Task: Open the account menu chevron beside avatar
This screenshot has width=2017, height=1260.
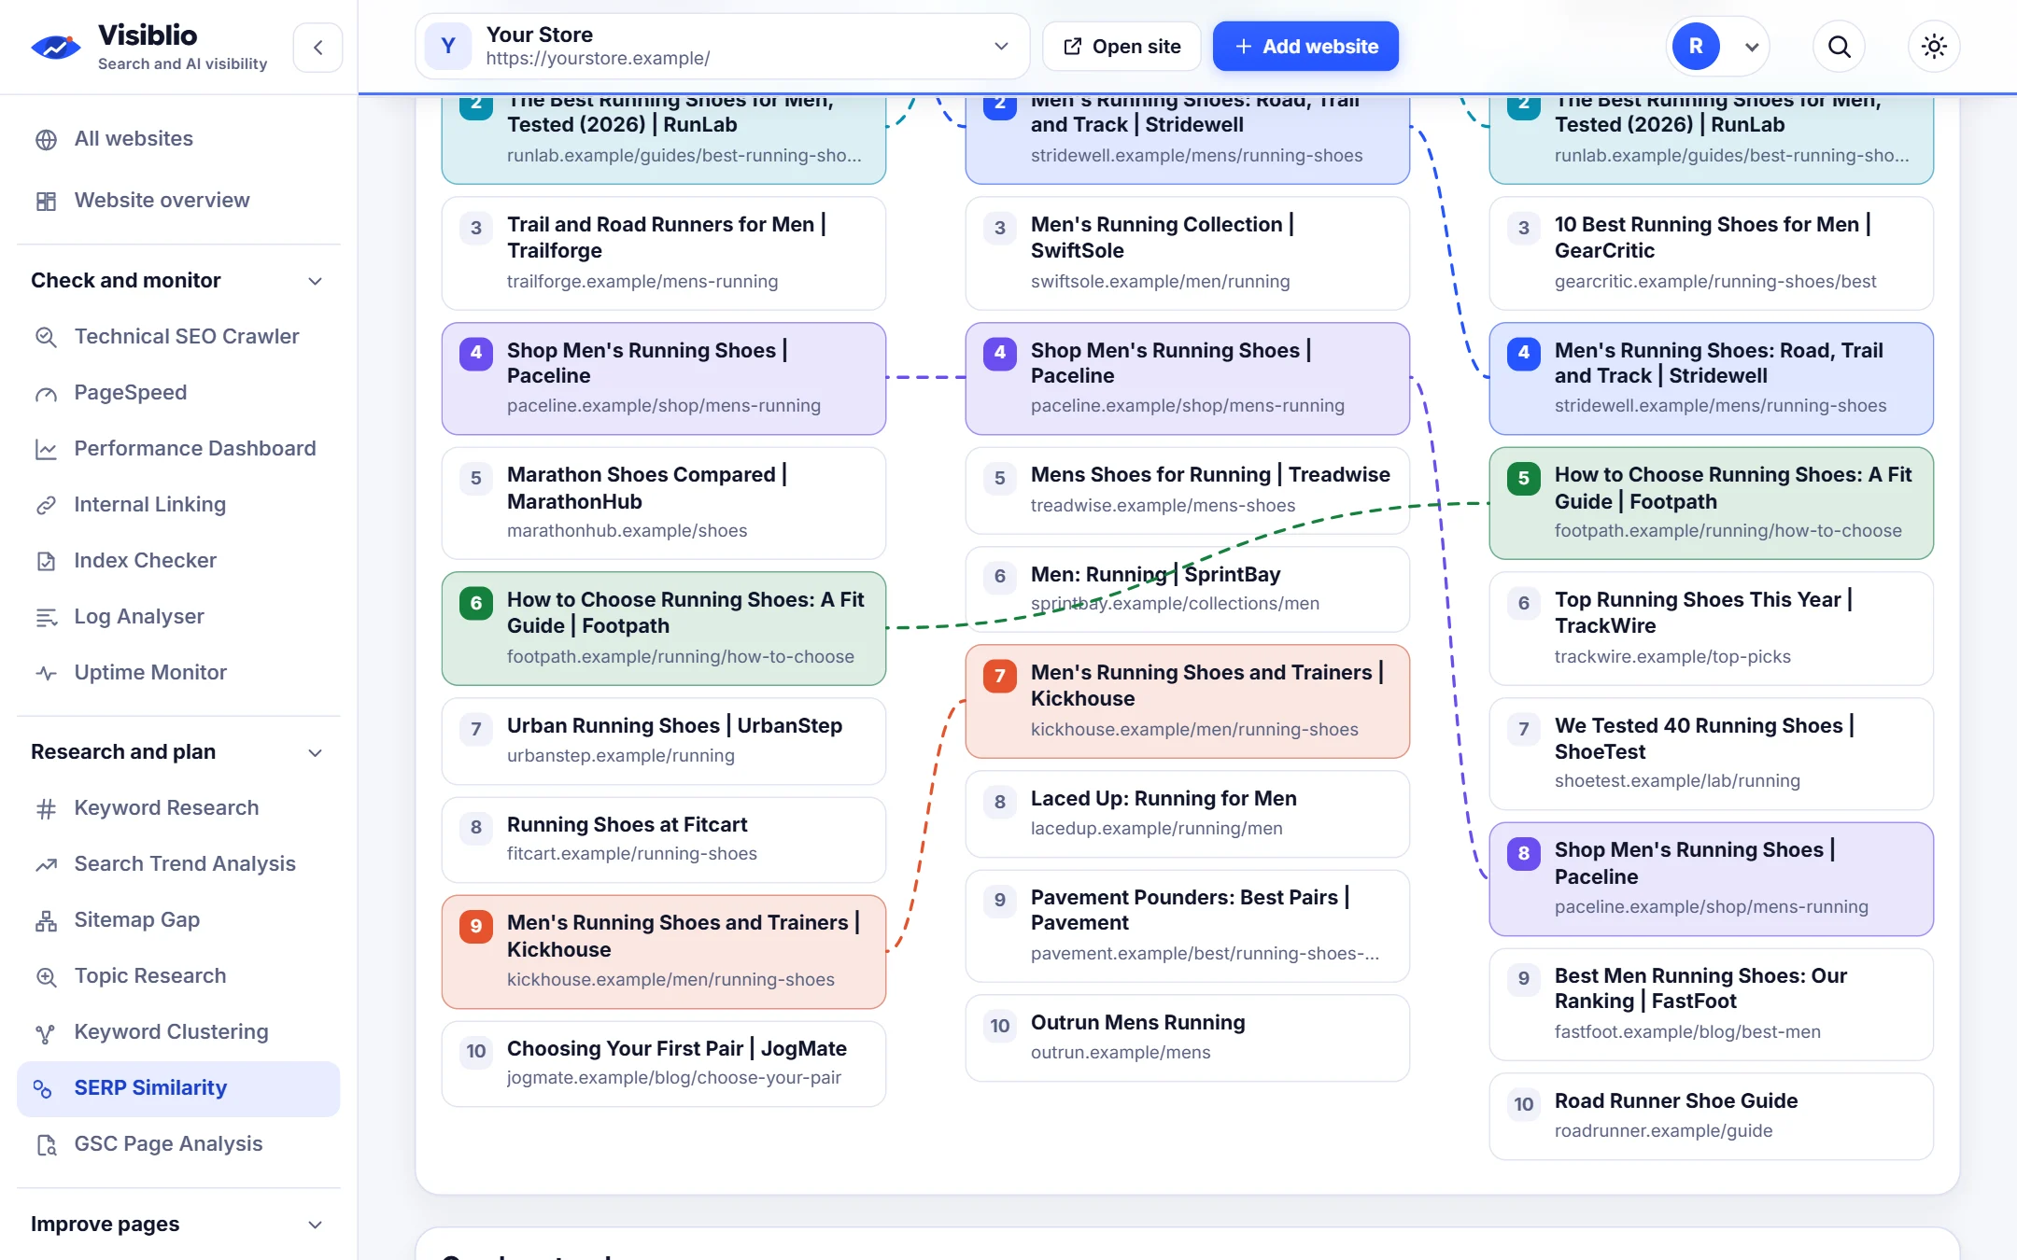Action: 1752,48
